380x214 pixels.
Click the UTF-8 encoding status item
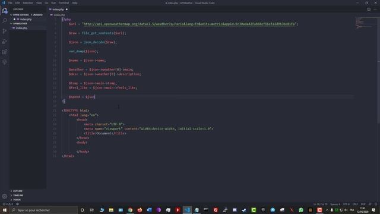point(346,204)
